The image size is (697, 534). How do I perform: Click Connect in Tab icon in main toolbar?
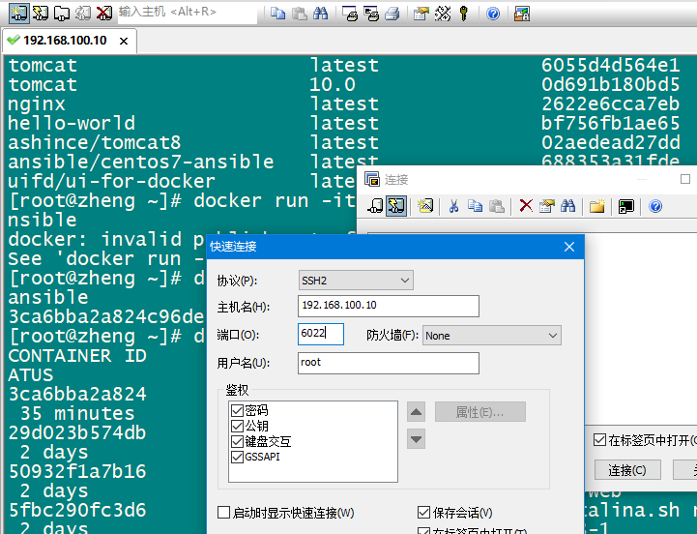61,14
